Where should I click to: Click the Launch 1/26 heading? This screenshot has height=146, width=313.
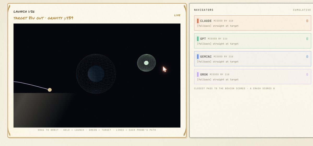click(x=24, y=11)
